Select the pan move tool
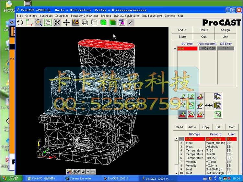Viewport: 243px width, 182px height. pos(66,23)
